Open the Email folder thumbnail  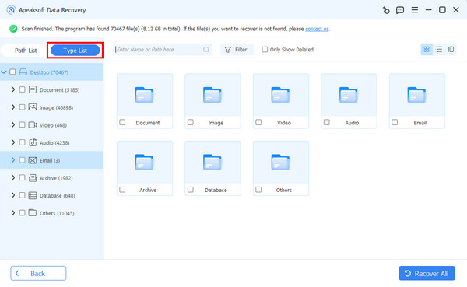(417, 95)
